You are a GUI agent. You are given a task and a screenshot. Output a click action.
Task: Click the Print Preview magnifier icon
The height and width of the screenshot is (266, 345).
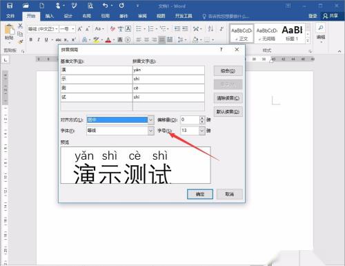click(90, 6)
